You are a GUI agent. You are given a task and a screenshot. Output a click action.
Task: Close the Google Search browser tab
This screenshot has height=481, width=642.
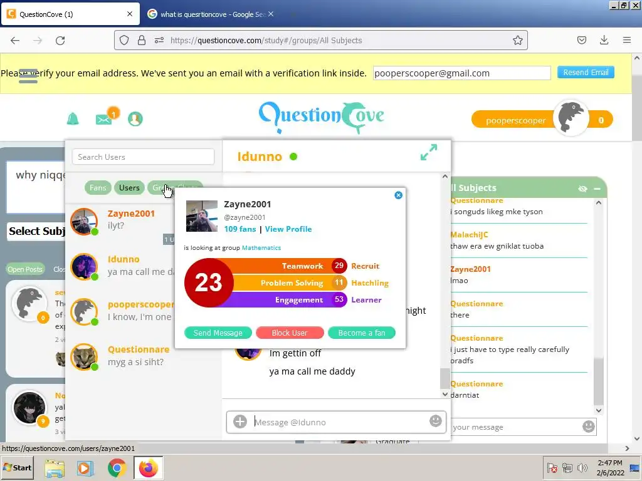pyautogui.click(x=271, y=14)
